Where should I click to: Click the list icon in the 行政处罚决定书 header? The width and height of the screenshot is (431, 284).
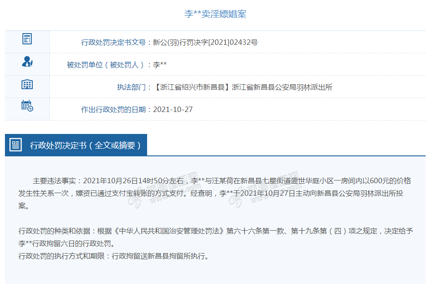click(16, 145)
